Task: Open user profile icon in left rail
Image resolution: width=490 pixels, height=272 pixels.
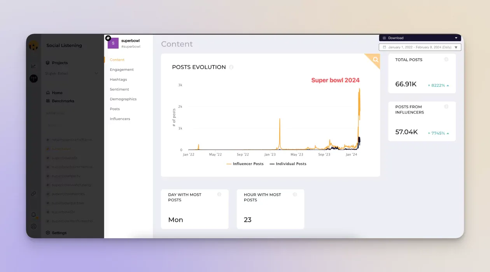Action: tap(33, 226)
